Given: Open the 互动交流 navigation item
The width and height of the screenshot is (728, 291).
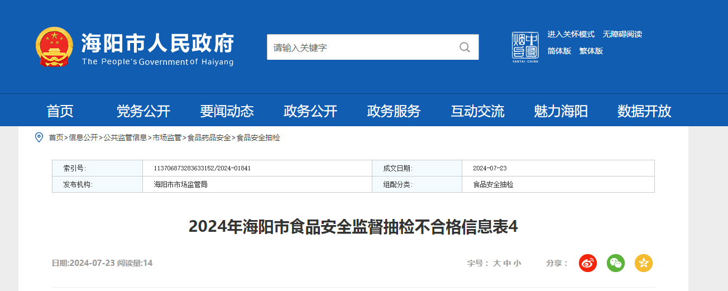Looking at the screenshot, I should (477, 111).
